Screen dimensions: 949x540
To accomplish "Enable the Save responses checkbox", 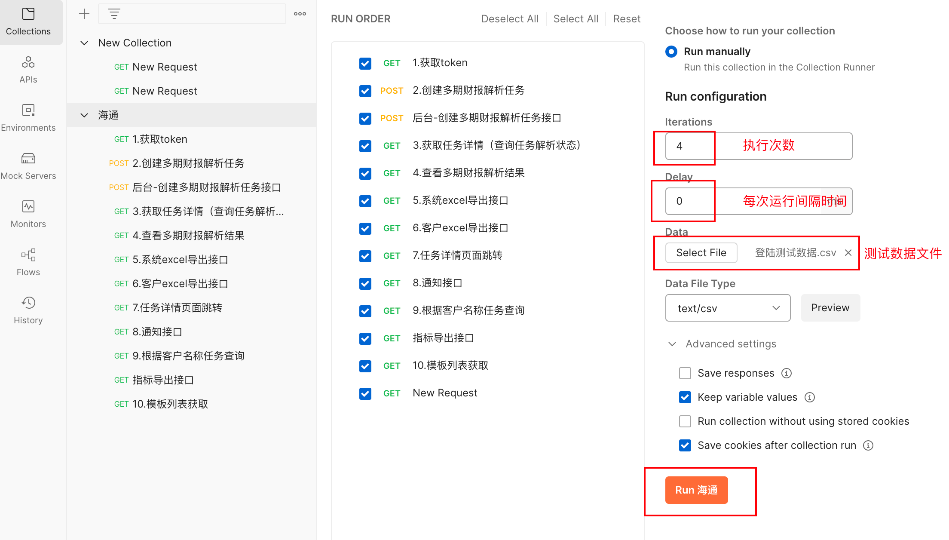I will pyautogui.click(x=685, y=373).
